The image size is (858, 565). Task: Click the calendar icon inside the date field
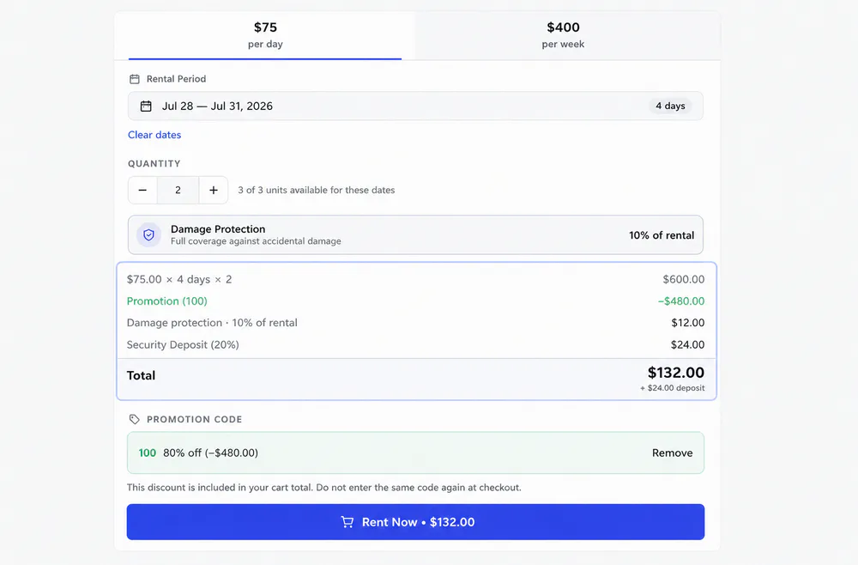pyautogui.click(x=146, y=106)
